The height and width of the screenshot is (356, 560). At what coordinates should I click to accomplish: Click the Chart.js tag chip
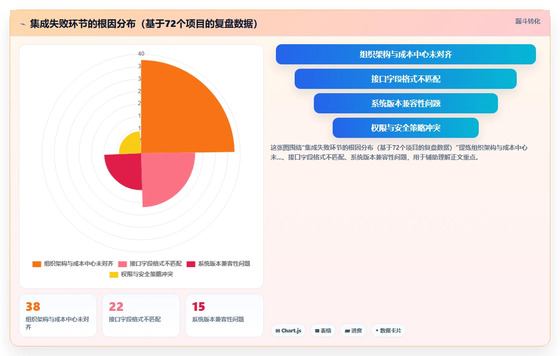click(288, 331)
